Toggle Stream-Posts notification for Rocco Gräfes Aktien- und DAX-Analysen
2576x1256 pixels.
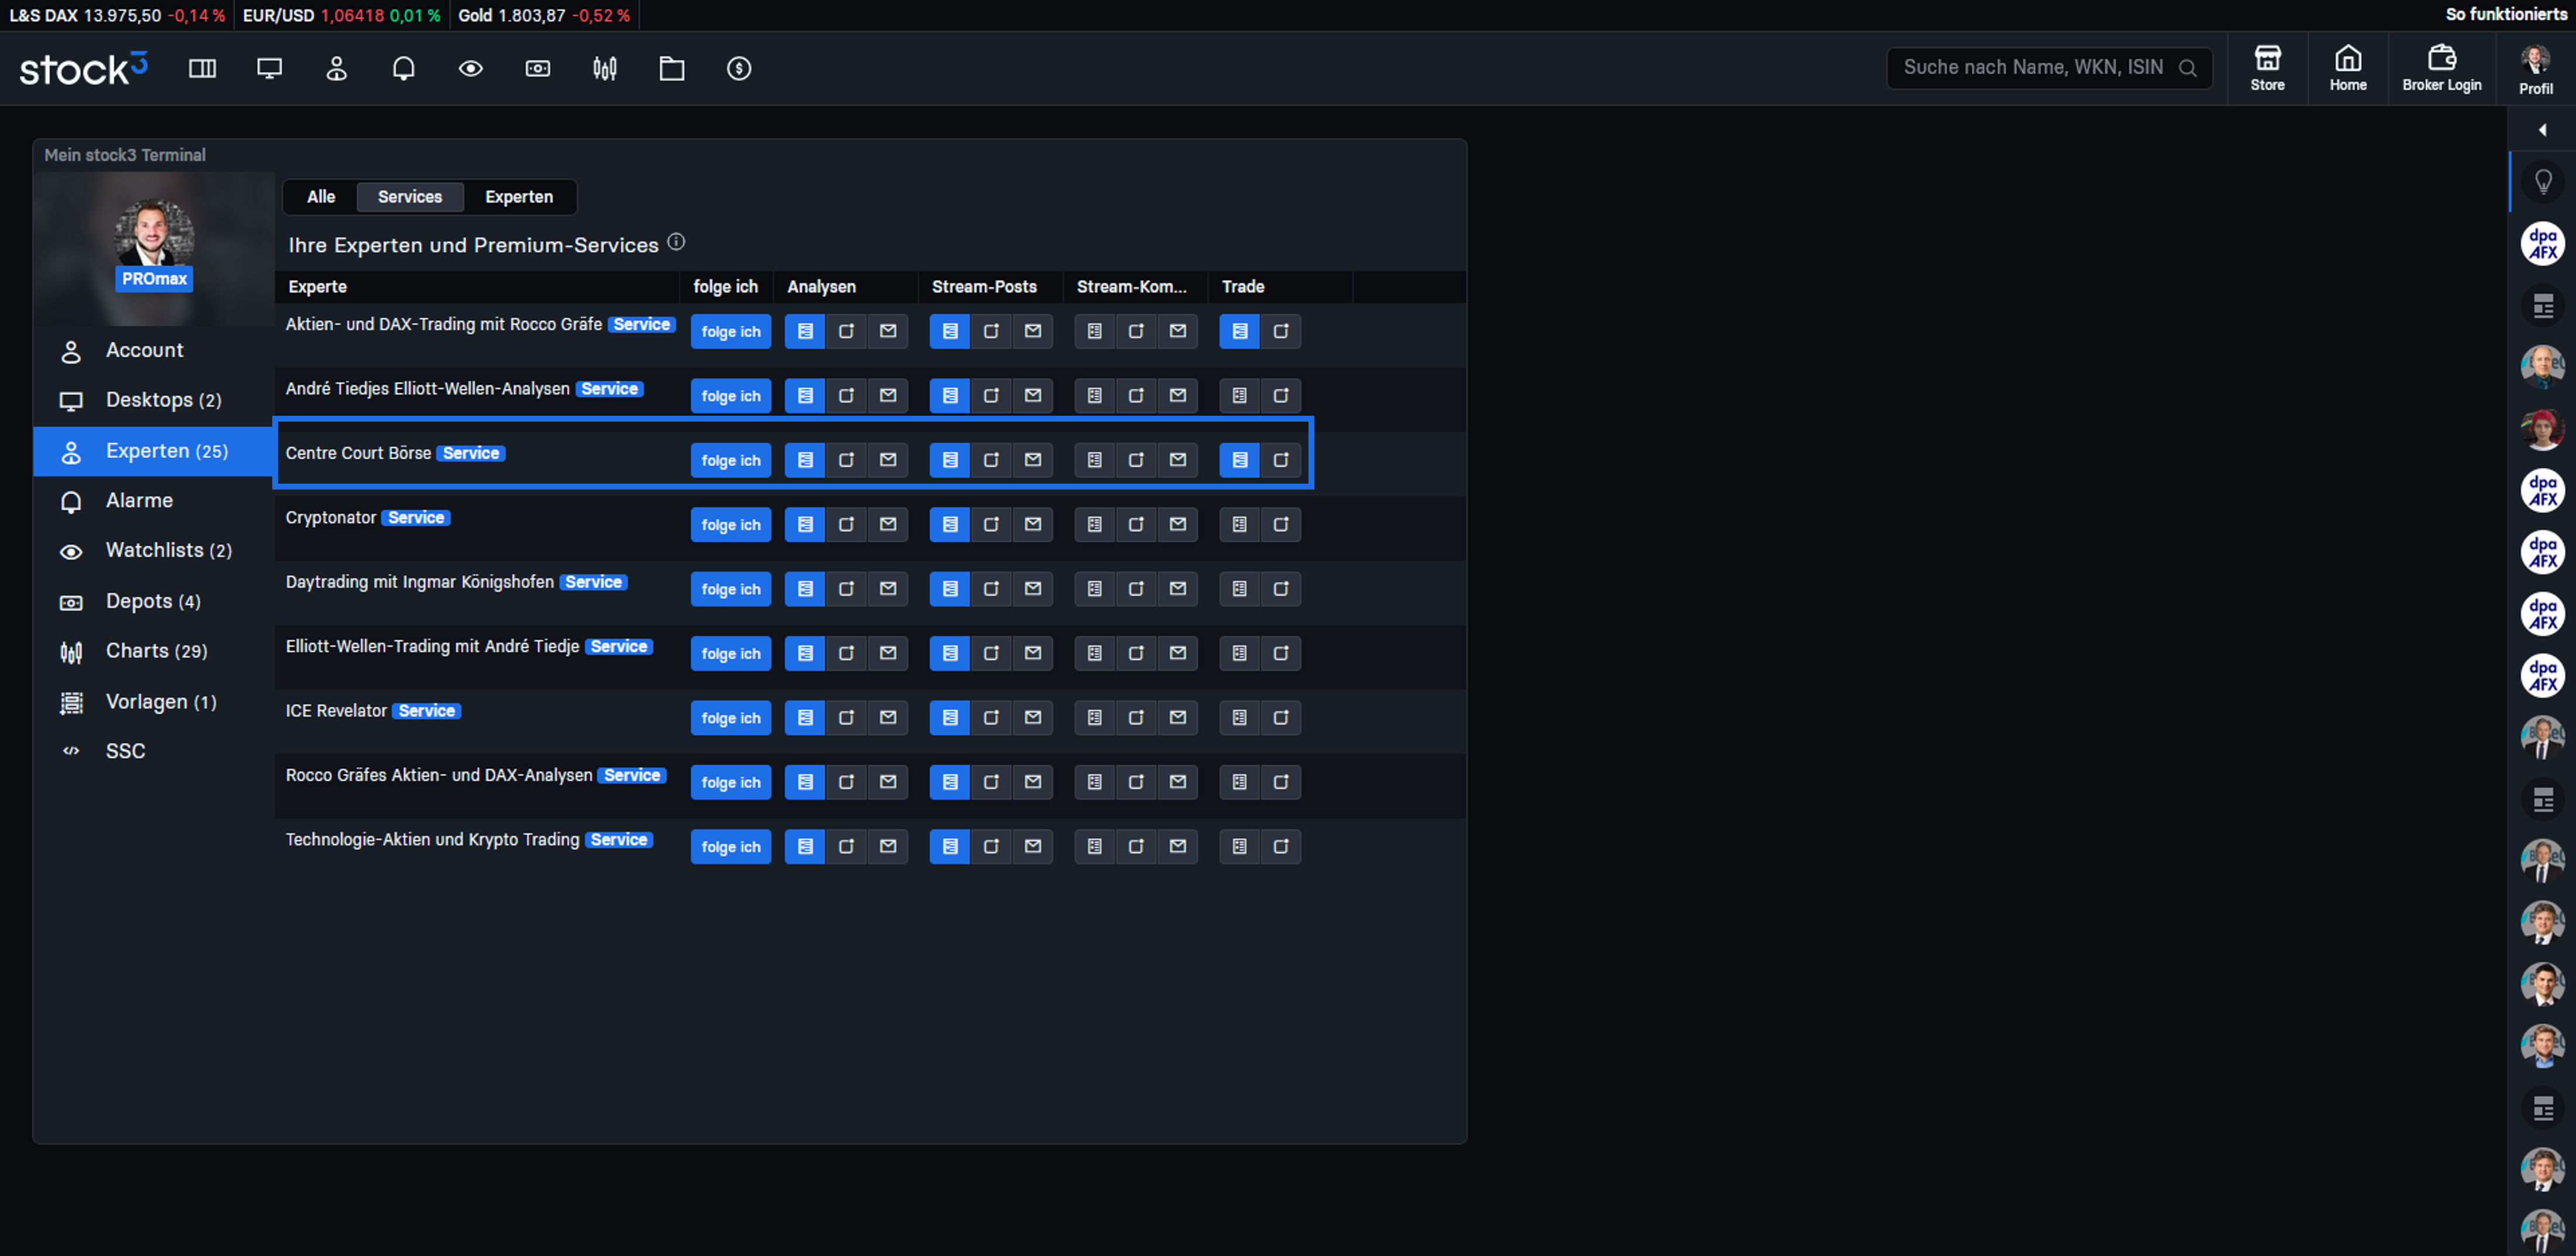(x=991, y=782)
